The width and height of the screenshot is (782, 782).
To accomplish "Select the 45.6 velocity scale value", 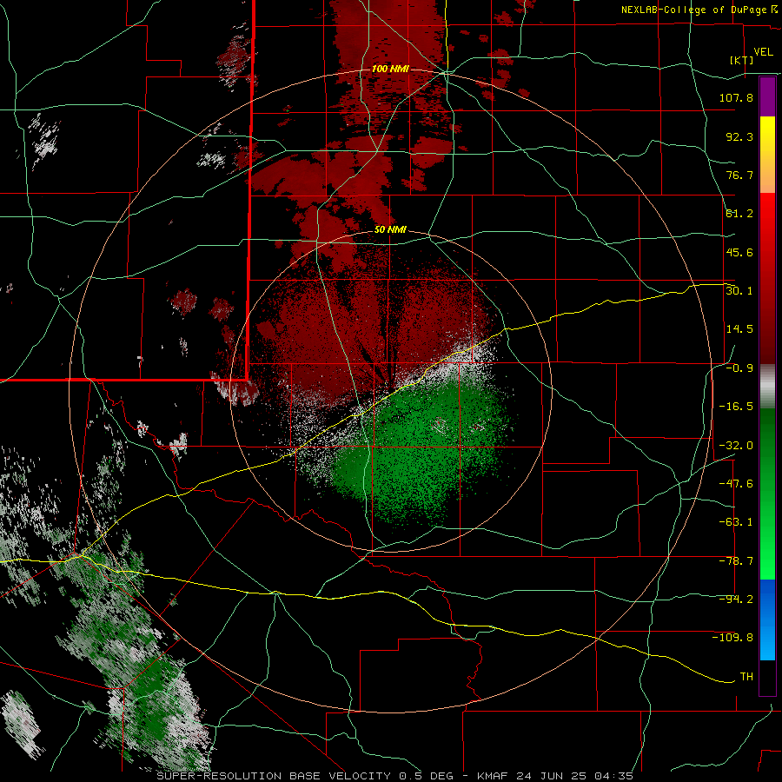I will click(739, 252).
